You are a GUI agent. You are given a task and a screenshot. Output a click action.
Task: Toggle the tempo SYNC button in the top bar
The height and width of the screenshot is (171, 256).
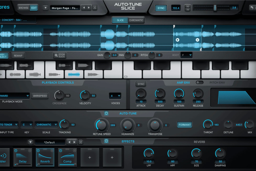click(x=161, y=8)
